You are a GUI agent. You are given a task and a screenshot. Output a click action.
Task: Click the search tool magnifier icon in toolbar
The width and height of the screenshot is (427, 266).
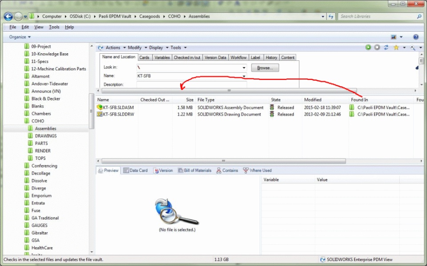(x=413, y=48)
